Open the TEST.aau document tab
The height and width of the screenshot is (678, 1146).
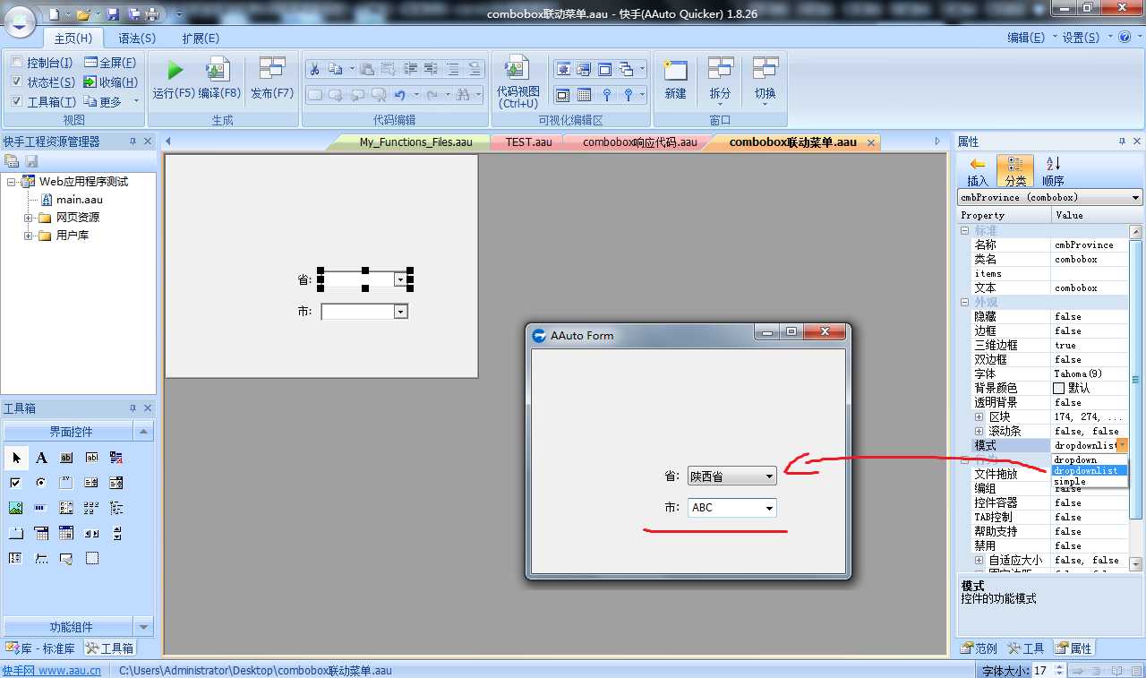[x=528, y=142]
